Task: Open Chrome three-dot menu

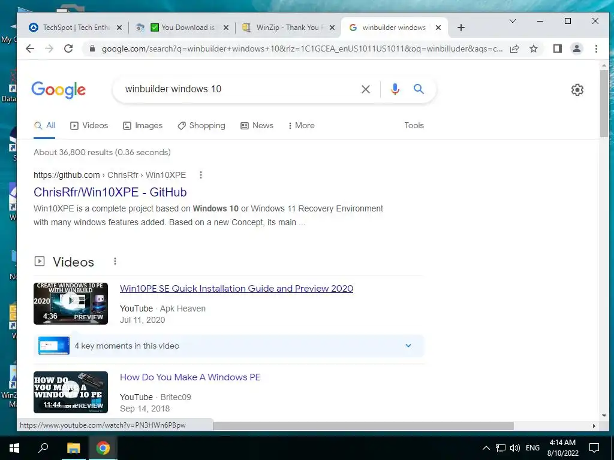Action: point(596,49)
